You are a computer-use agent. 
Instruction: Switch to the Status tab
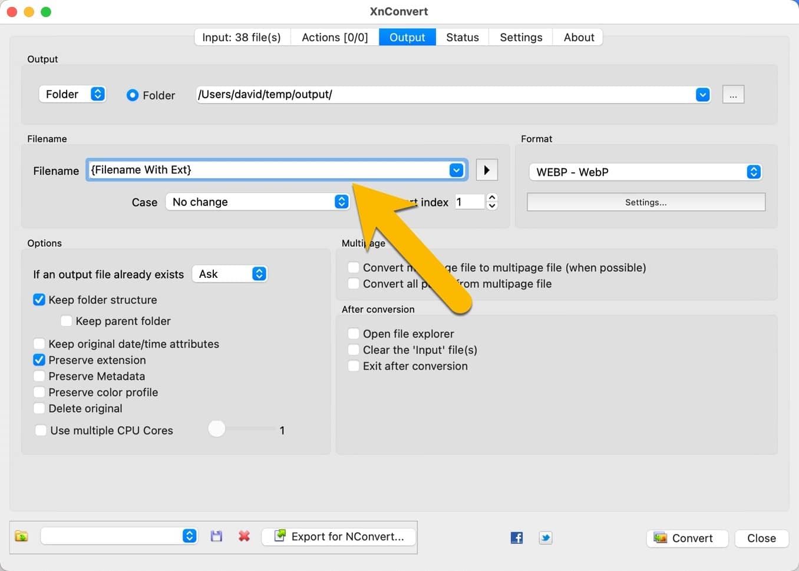tap(463, 37)
